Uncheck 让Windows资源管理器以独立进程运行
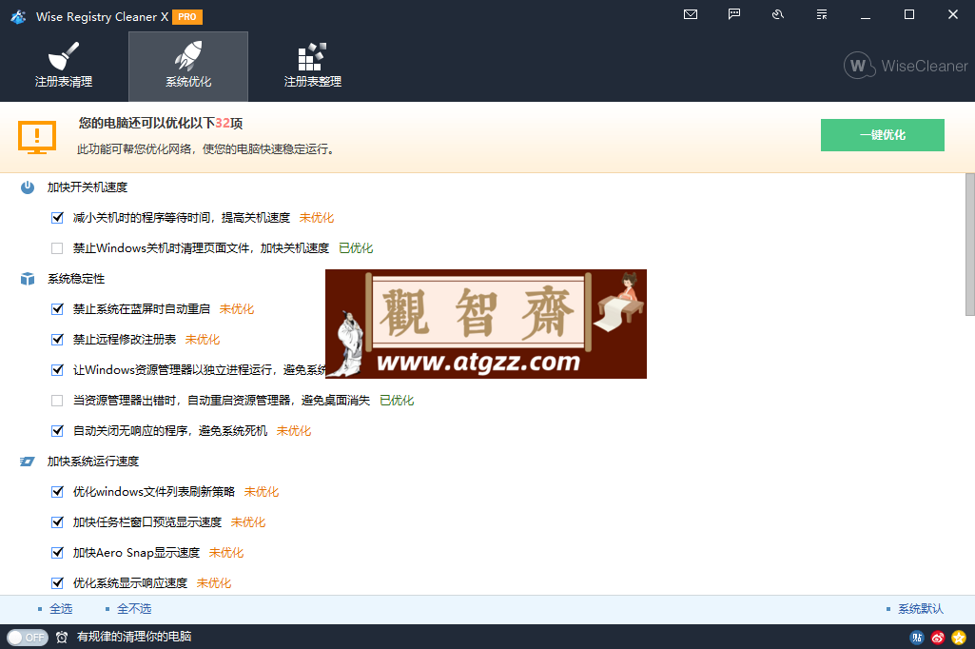This screenshot has height=649, width=975. coord(57,370)
